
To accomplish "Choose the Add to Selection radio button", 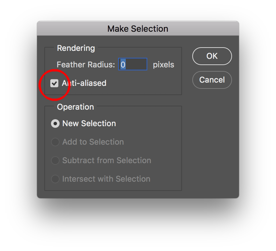I will pyautogui.click(x=55, y=142).
